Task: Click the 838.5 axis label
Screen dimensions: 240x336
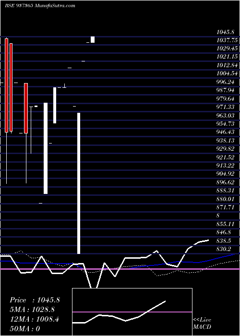Action: [x=224, y=241]
